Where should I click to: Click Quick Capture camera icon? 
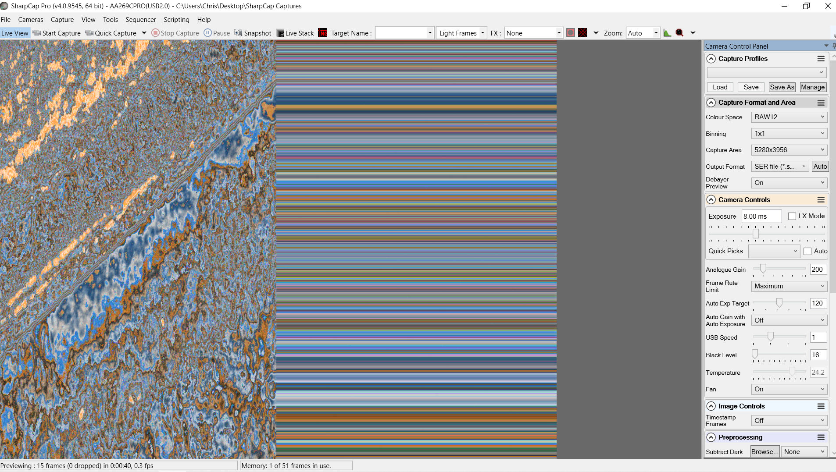tap(89, 33)
